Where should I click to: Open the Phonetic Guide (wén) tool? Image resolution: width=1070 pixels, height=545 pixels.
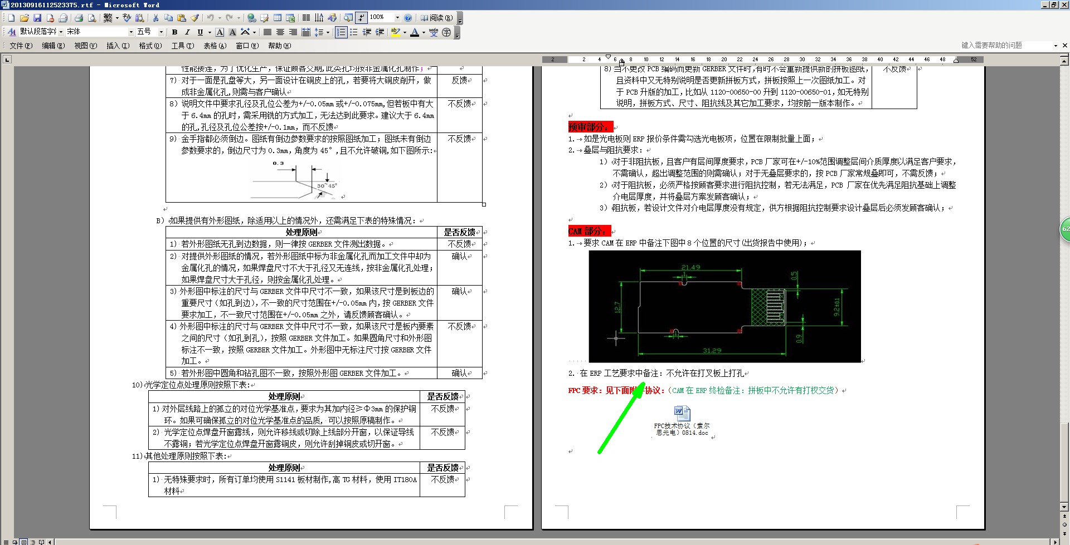click(434, 32)
